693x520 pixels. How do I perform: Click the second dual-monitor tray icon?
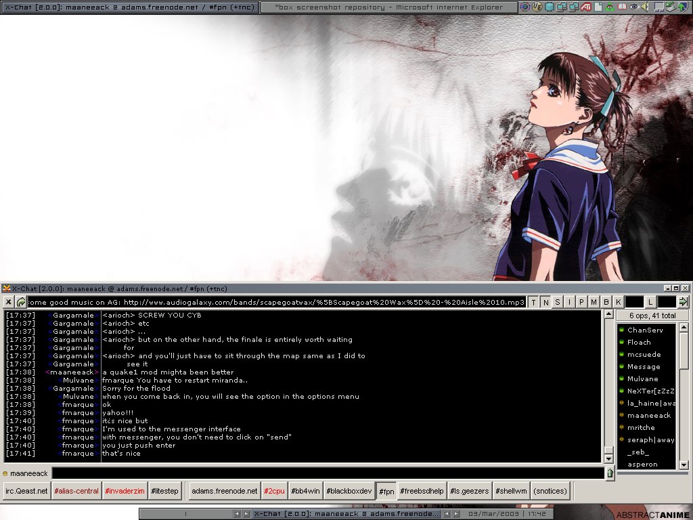pyautogui.click(x=574, y=7)
